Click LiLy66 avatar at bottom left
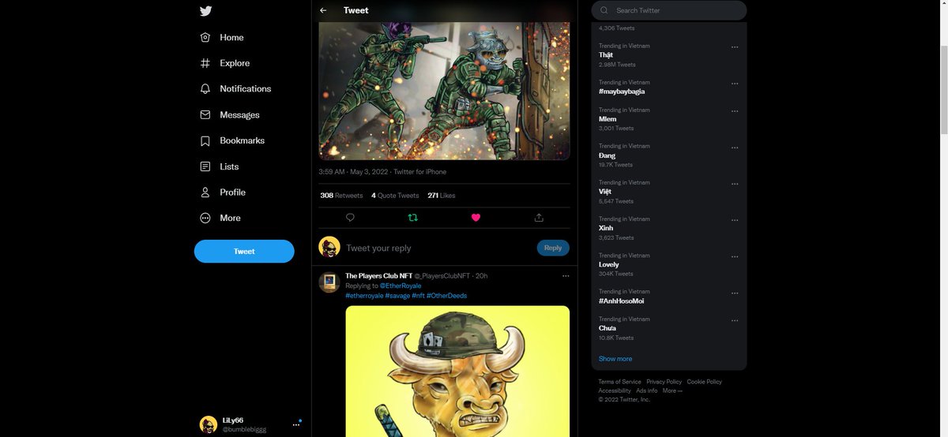 click(209, 424)
